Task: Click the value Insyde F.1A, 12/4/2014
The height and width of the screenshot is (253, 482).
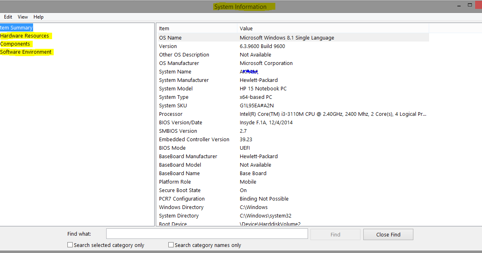Action: pos(266,122)
